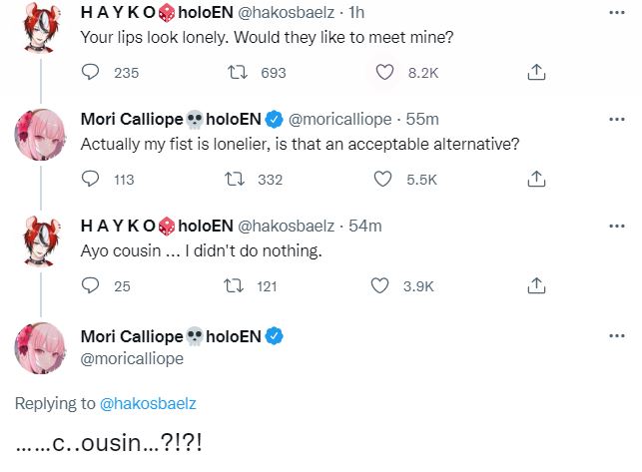Image resolution: width=642 pixels, height=472 pixels.
Task: View Mori Calliope's avatar on the main tweet
Action: click(41, 347)
